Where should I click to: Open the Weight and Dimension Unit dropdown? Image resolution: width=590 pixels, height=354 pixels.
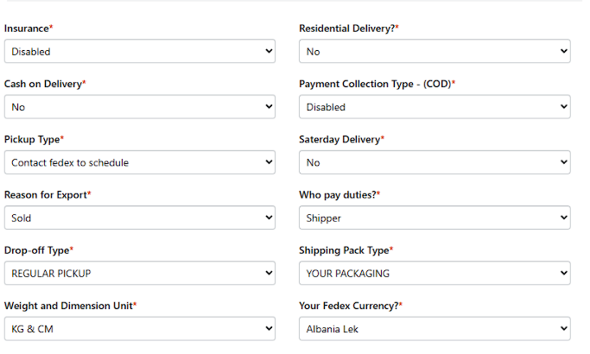(139, 329)
